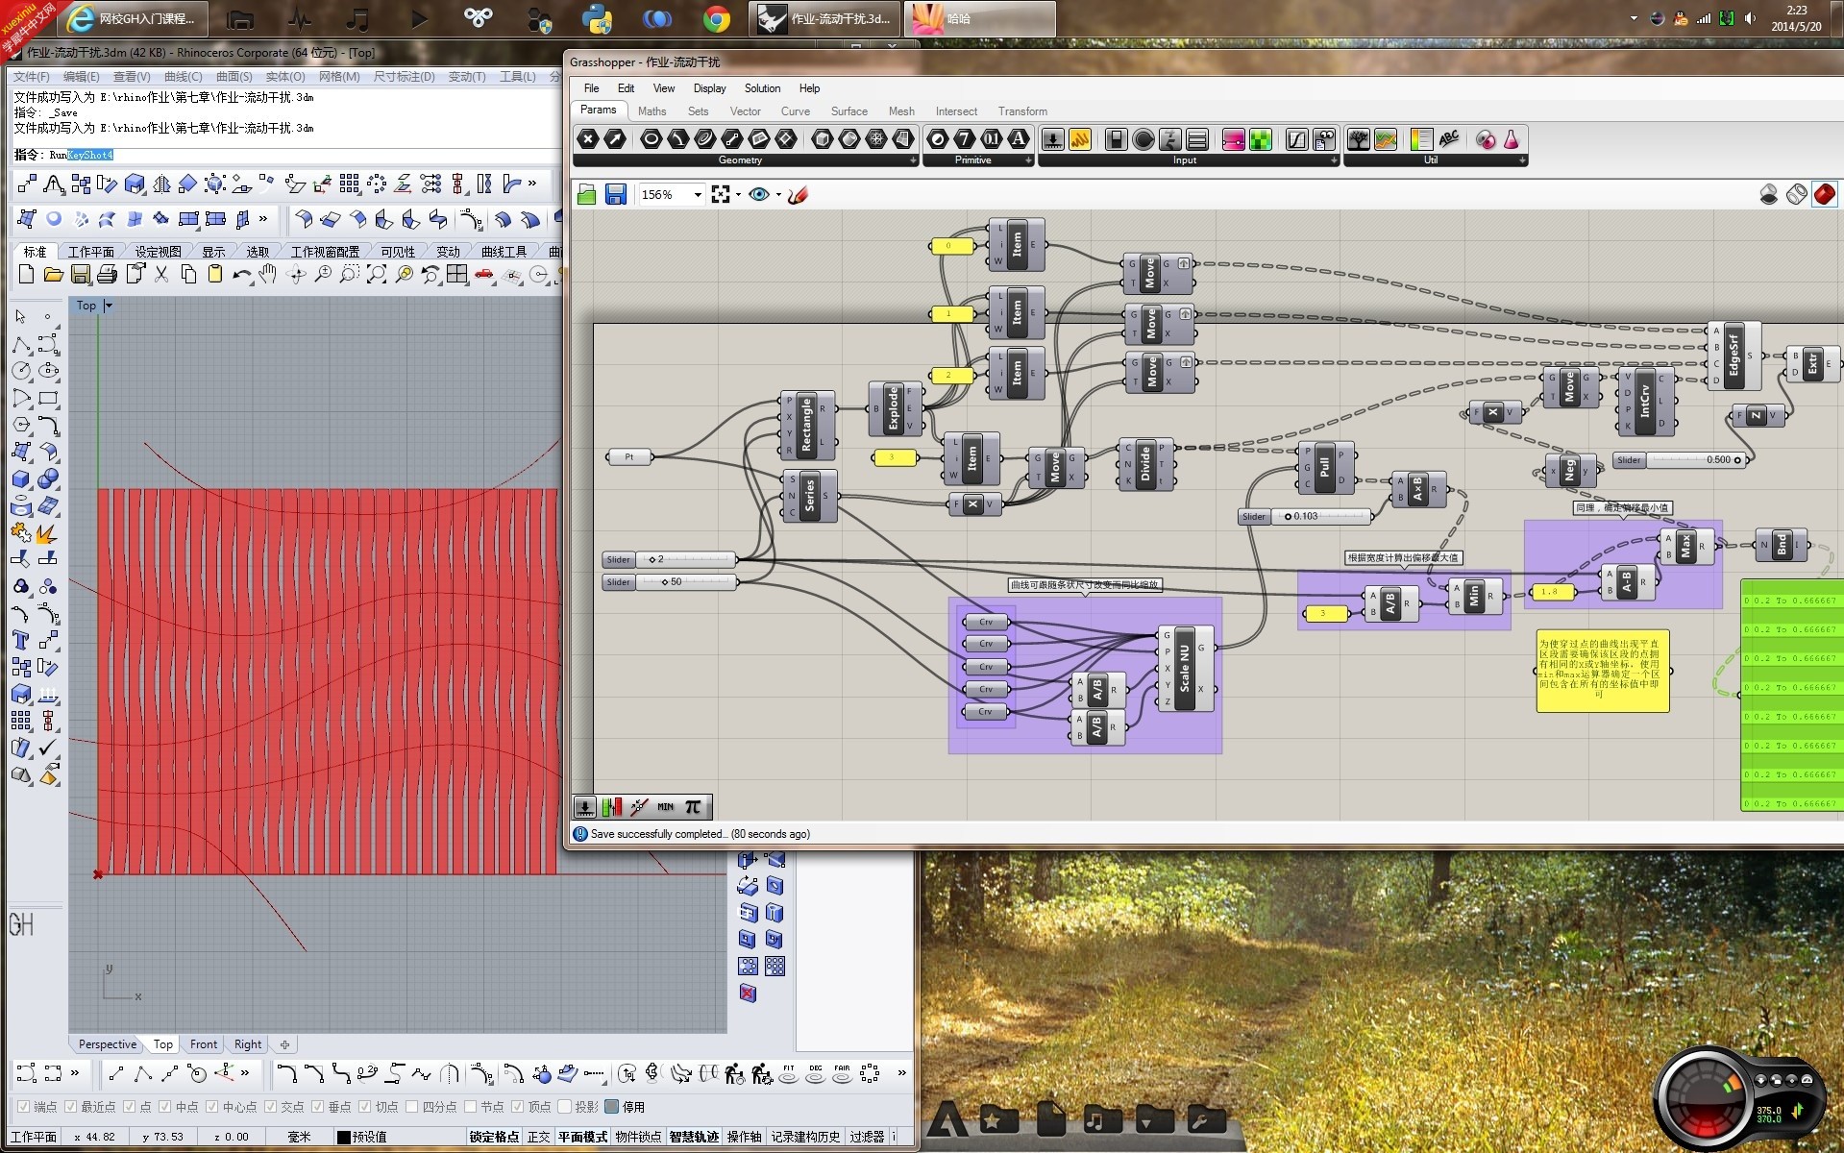The image size is (1844, 1153).
Task: Toggle the 停用 osnap disable checkbox
Action: pyautogui.click(x=611, y=1107)
